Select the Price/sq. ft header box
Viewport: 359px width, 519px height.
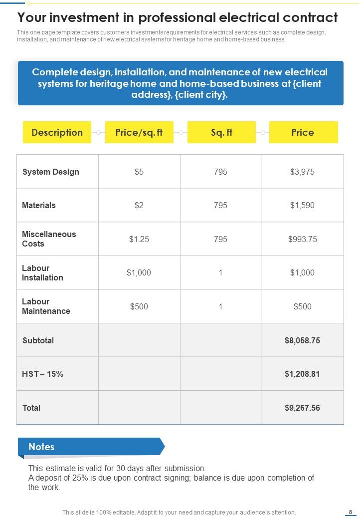(139, 132)
